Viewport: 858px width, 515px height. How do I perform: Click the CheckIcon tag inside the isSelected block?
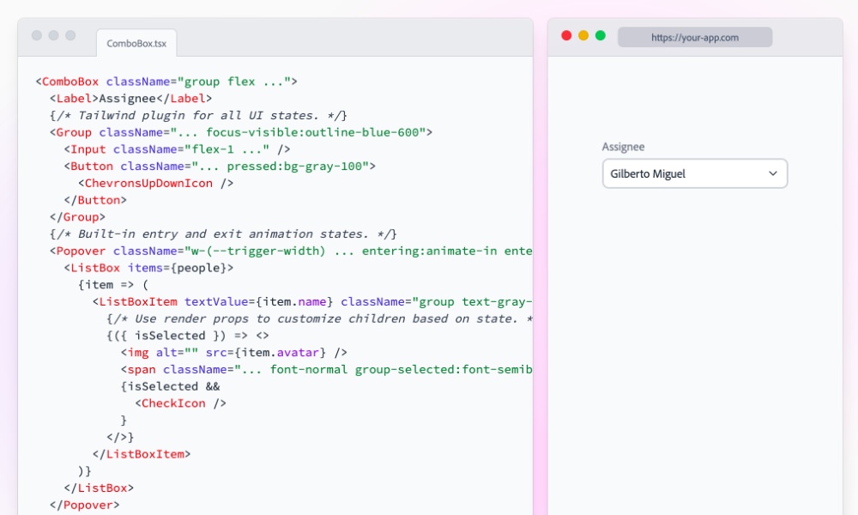point(176,403)
